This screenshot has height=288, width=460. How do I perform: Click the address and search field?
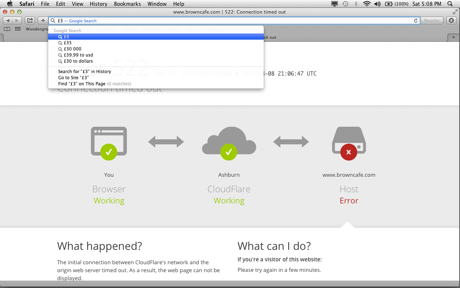pos(234,21)
